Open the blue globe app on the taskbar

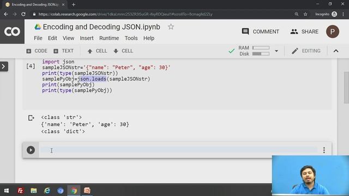click(61, 191)
